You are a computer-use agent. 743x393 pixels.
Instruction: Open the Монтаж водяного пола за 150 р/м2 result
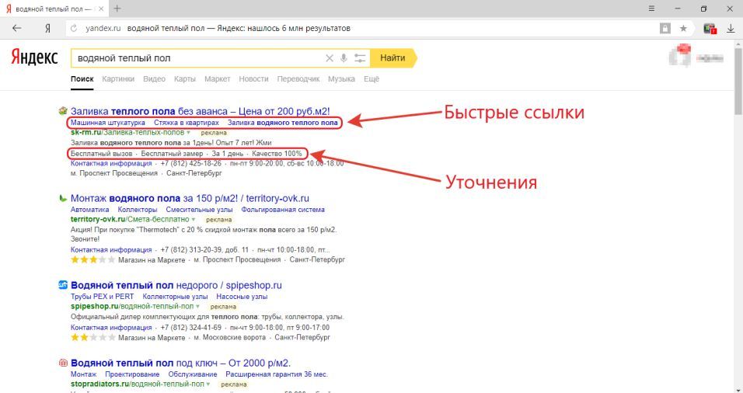190,198
